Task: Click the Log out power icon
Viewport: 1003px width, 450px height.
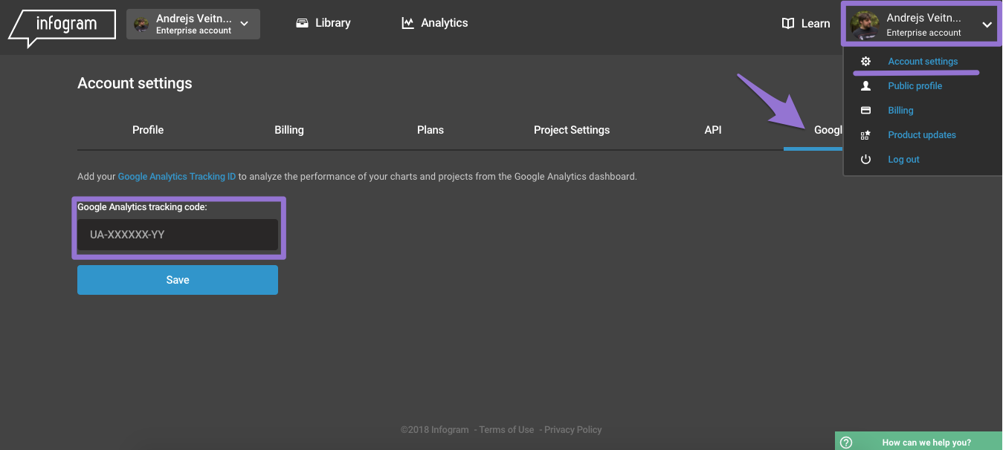Action: click(x=865, y=160)
